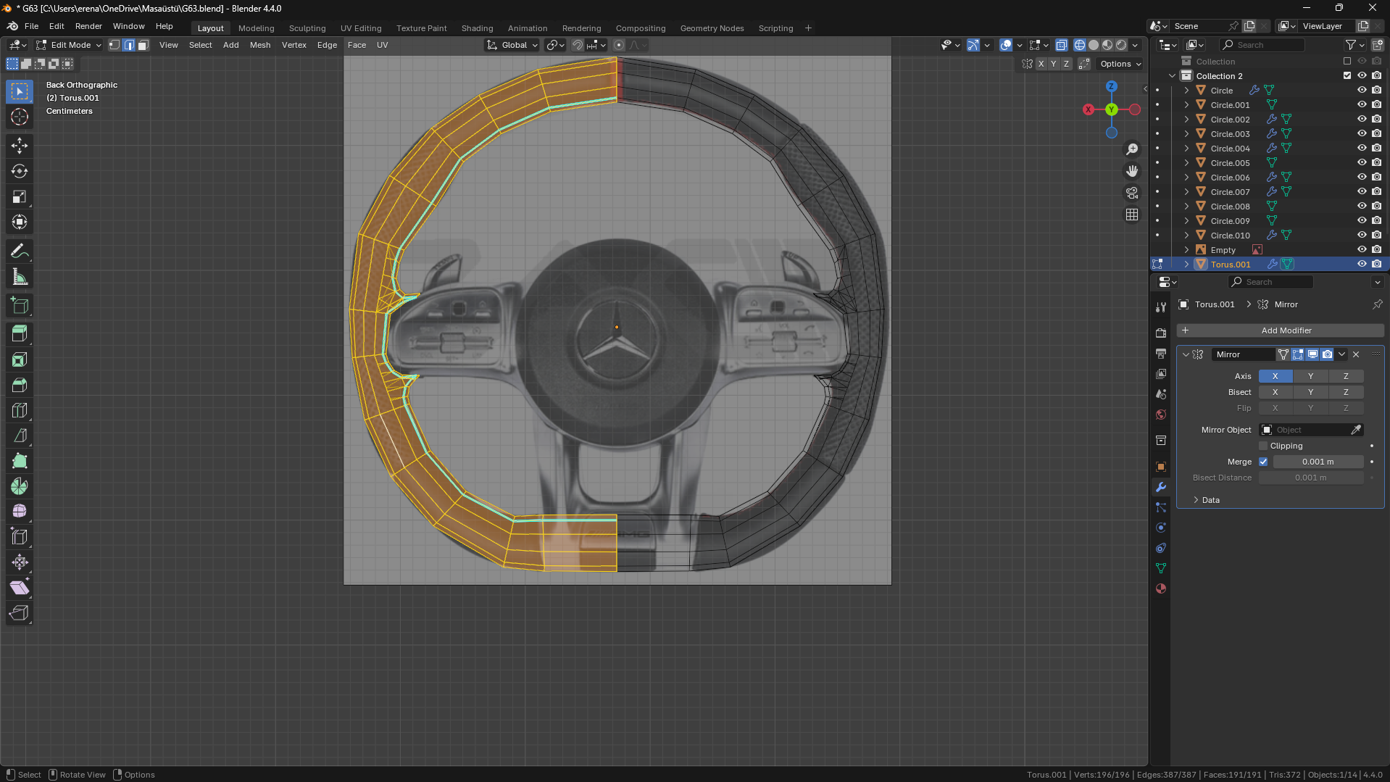Open the Global transform orientation dropdown
1390x782 pixels.
click(x=513, y=45)
